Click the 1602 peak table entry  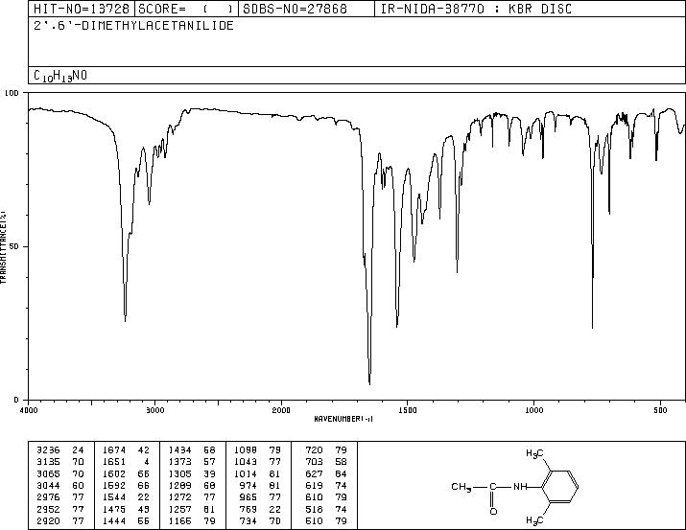click(x=126, y=473)
